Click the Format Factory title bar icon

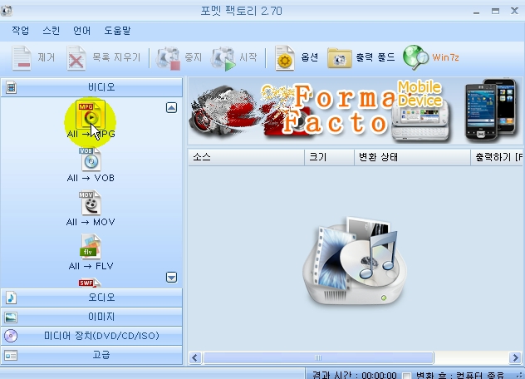point(7,11)
